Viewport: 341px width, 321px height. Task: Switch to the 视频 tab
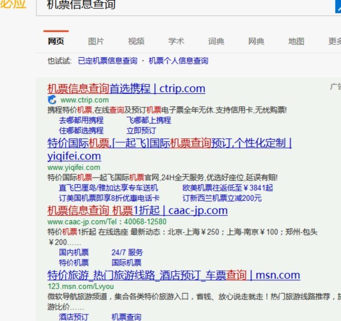pos(136,41)
